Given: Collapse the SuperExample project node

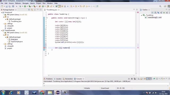Looking at the screenshot, I should click(2, 30).
